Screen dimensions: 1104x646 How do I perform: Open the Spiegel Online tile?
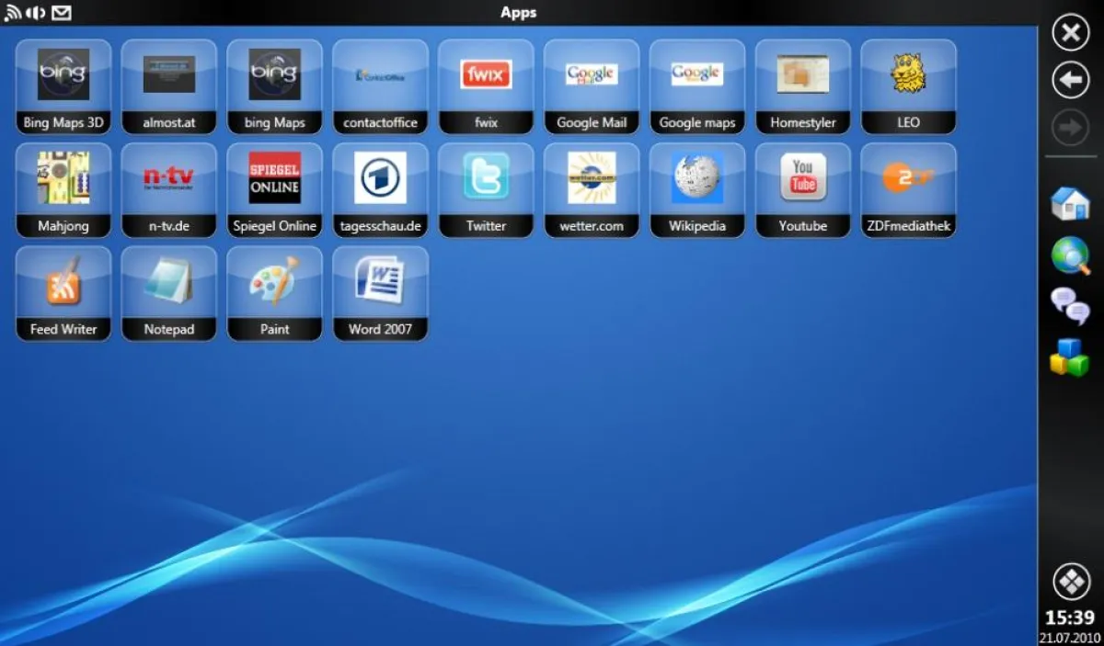click(x=274, y=190)
